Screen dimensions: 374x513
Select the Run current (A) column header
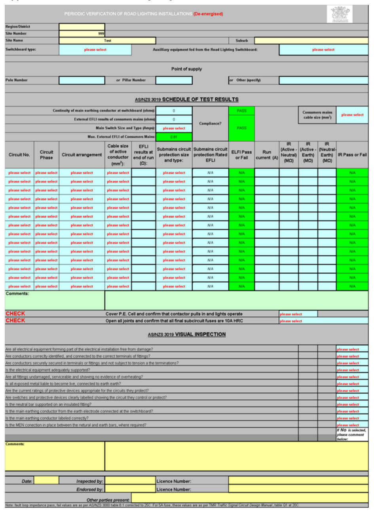click(267, 155)
